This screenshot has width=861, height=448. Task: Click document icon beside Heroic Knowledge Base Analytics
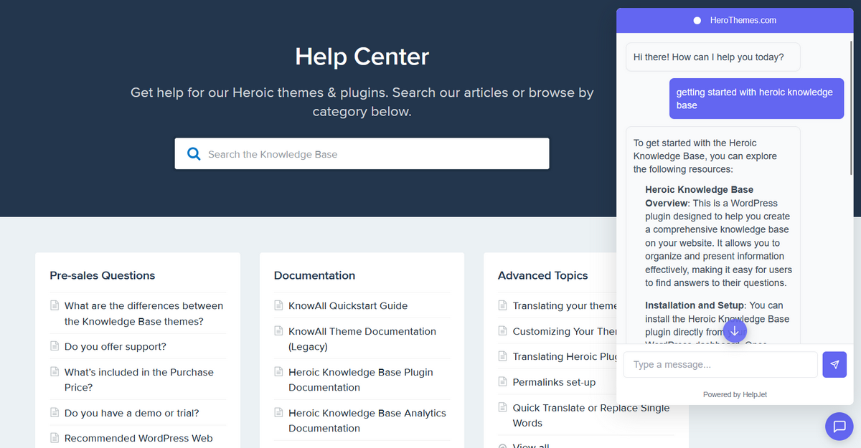coord(278,413)
